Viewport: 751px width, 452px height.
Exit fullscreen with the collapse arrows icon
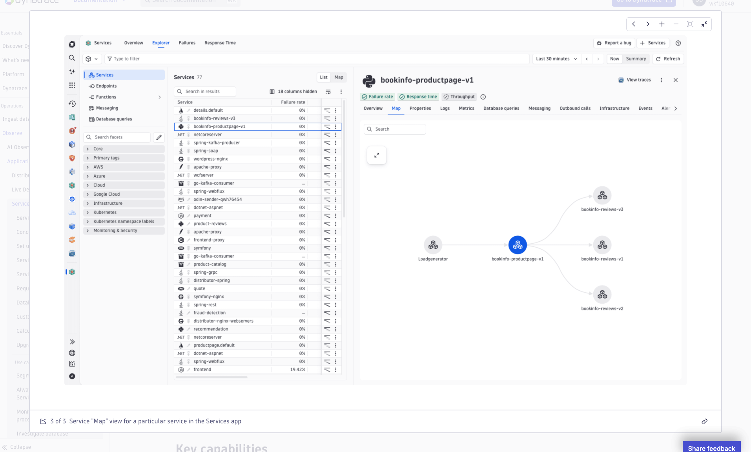704,24
